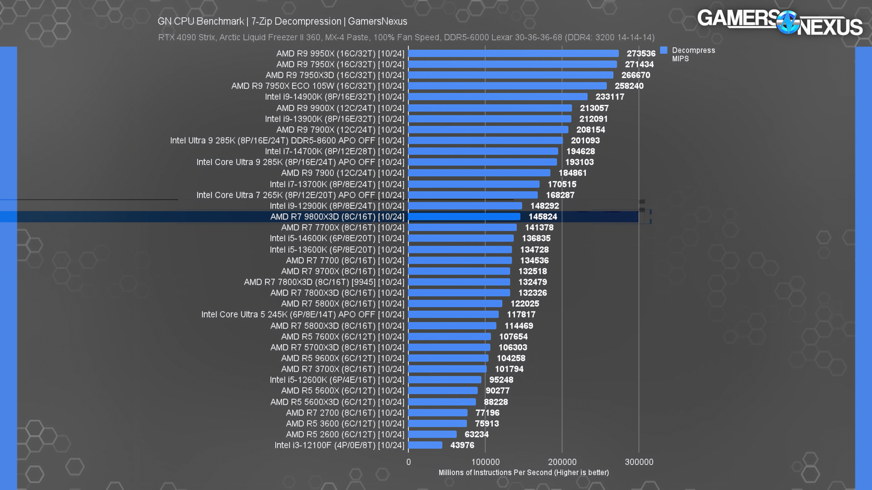Click the x-axis tick label 200000
Screen dimensions: 872x490
click(x=562, y=462)
